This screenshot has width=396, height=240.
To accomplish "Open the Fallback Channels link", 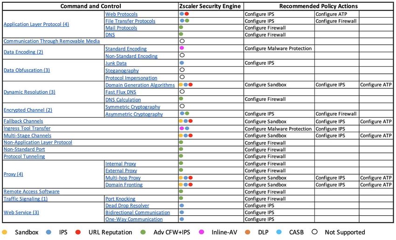I will coord(23,121).
